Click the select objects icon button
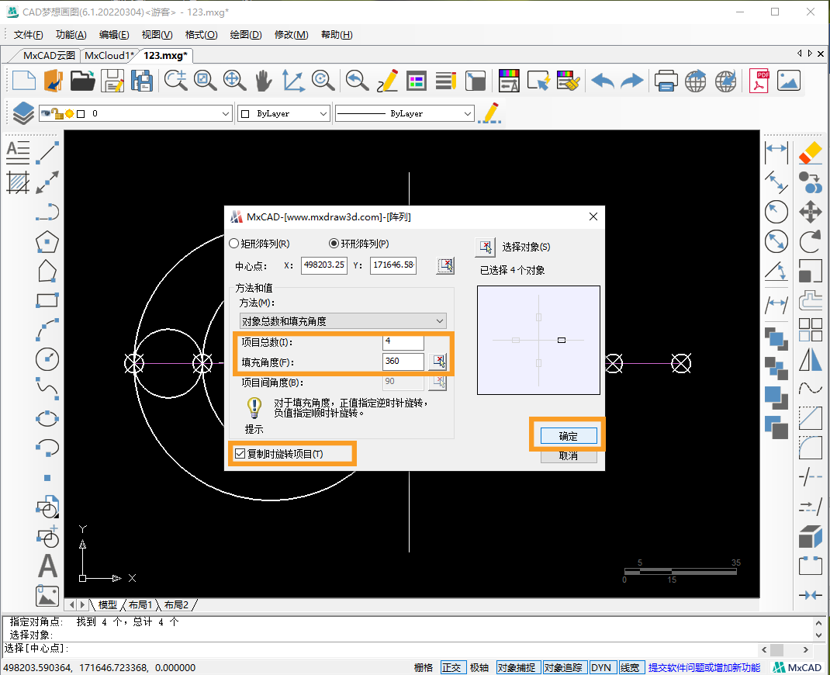The image size is (830, 675). click(485, 247)
